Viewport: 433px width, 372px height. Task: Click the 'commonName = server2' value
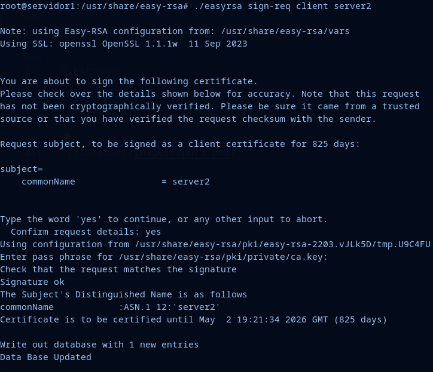(x=191, y=182)
